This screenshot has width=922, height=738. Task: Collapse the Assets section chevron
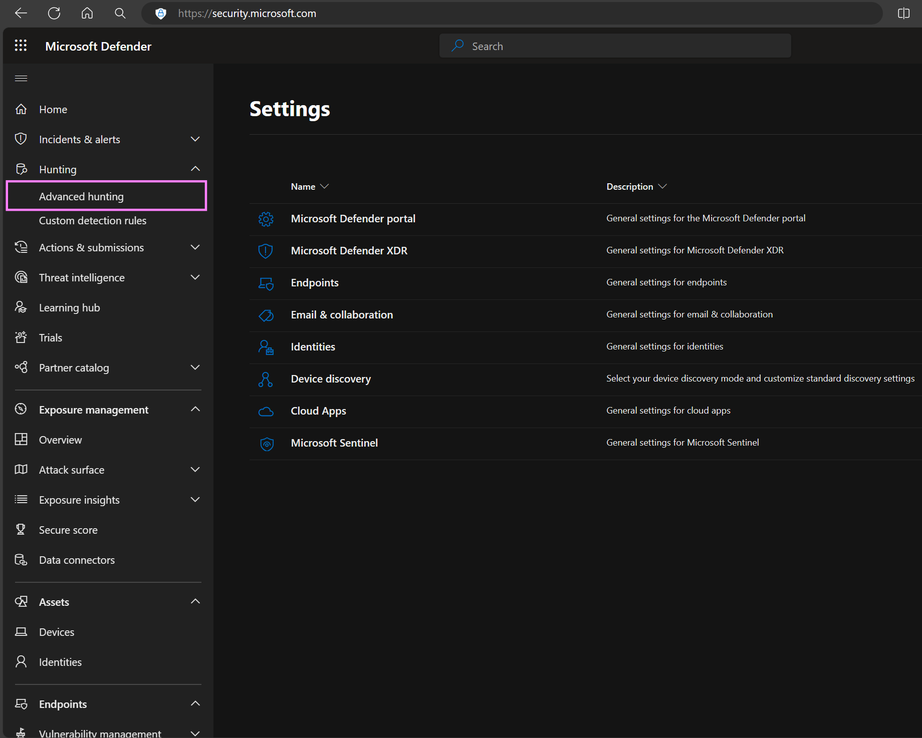pyautogui.click(x=195, y=602)
